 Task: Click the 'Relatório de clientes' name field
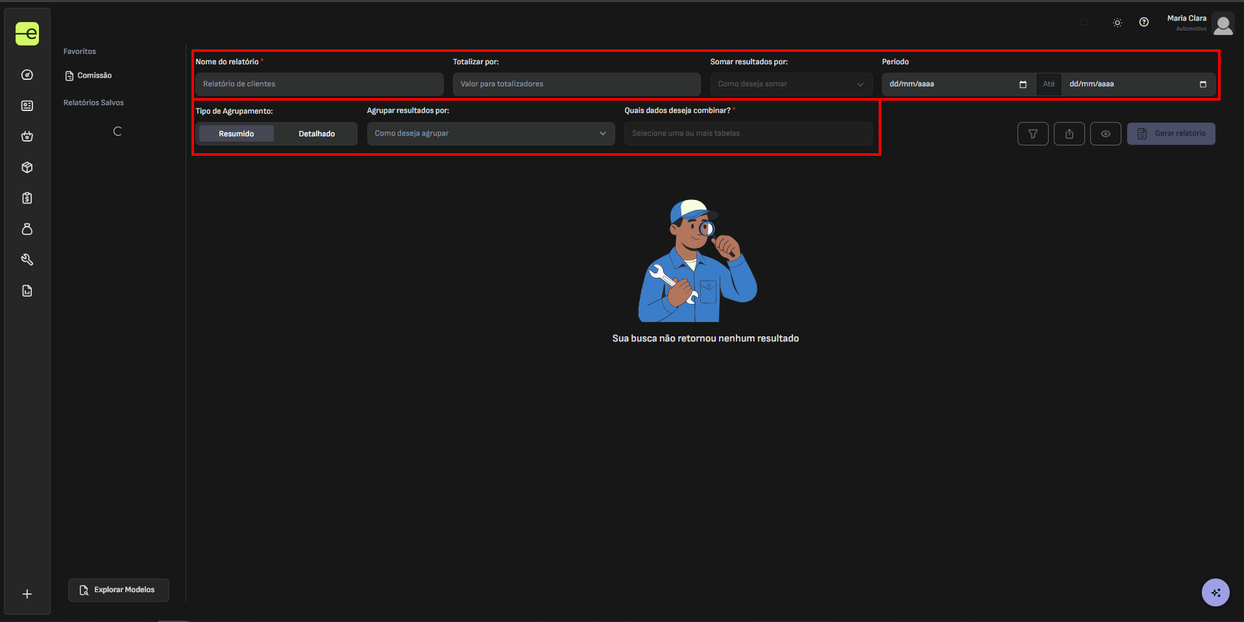[x=319, y=84]
